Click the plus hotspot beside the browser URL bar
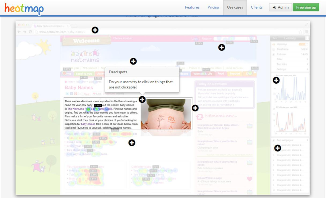 (x=95, y=30)
